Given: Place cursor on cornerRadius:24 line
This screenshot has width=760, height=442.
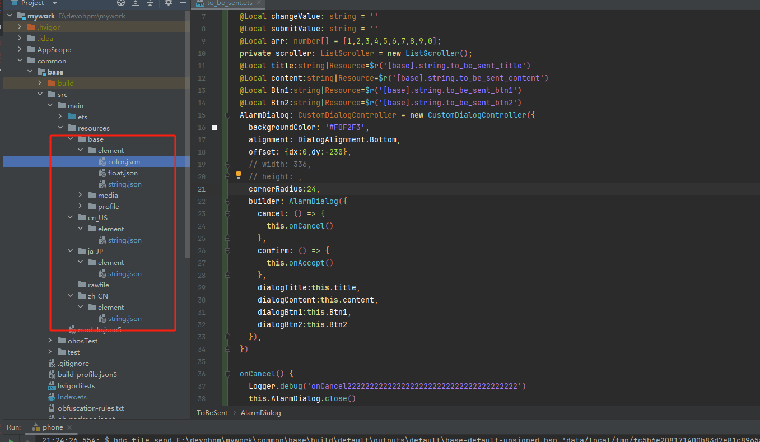Looking at the screenshot, I should (284, 189).
